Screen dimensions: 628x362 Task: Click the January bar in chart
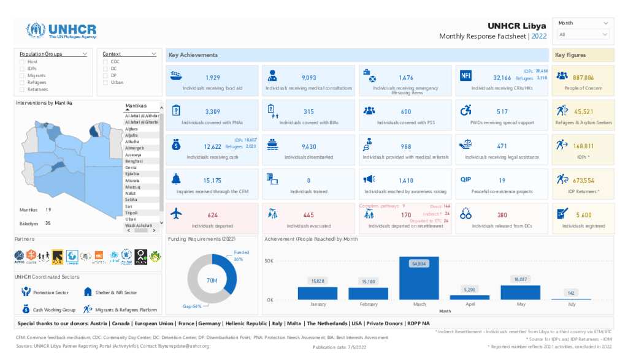318,293
